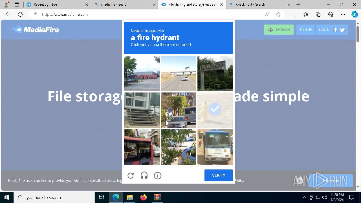Viewport: 361px width, 203px height.
Task: Open a new browser tab
Action: pos(298,5)
